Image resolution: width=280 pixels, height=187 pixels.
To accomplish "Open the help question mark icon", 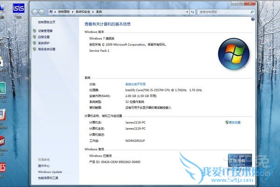I will [x=252, y=19].
